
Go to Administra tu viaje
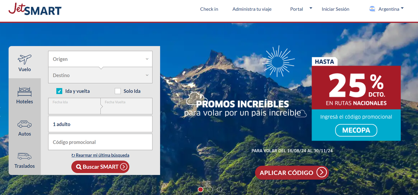click(x=252, y=9)
